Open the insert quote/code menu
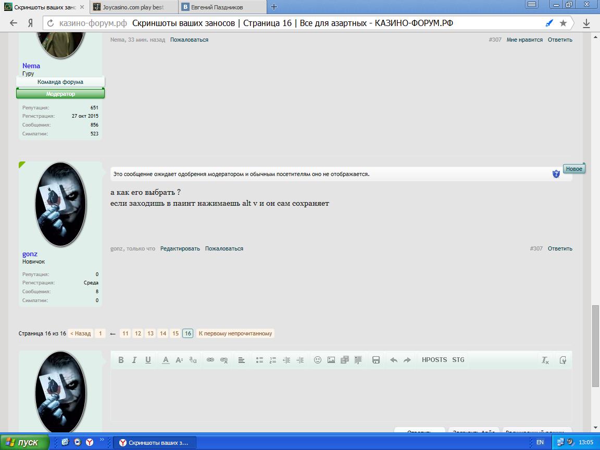The image size is (600, 450). pyautogui.click(x=358, y=360)
